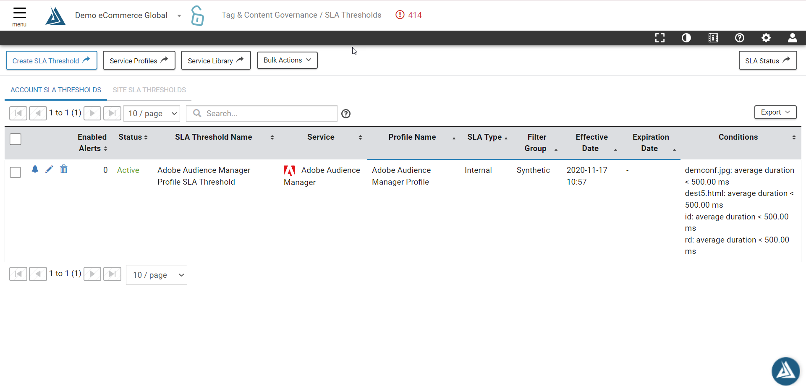Open the help question mark icon in dark bar

tap(740, 38)
